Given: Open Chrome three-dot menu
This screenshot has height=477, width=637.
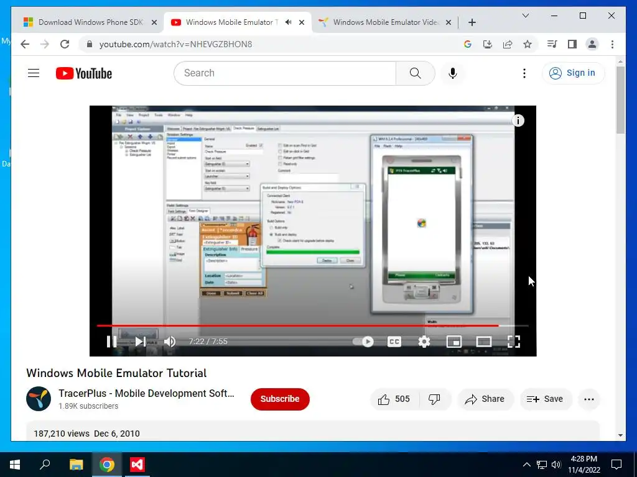Looking at the screenshot, I should 612,44.
